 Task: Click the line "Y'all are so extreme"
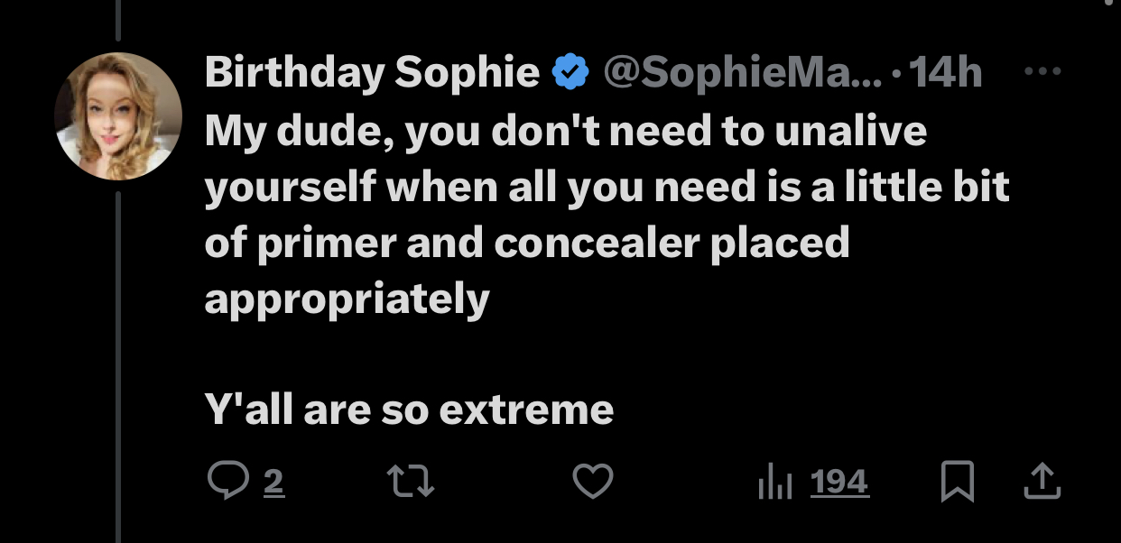409,410
